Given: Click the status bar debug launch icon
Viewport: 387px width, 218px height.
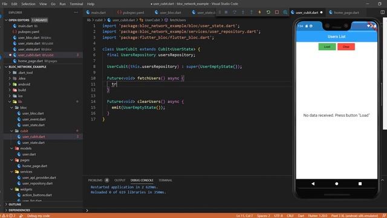Looking at the screenshot, I should point(21,216).
